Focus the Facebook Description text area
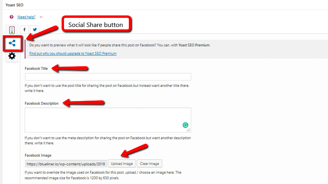This screenshot has height=184, width=328. pos(108,120)
